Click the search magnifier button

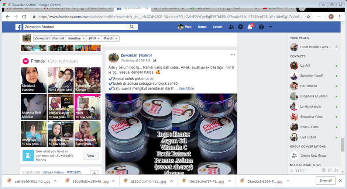pos(132,27)
